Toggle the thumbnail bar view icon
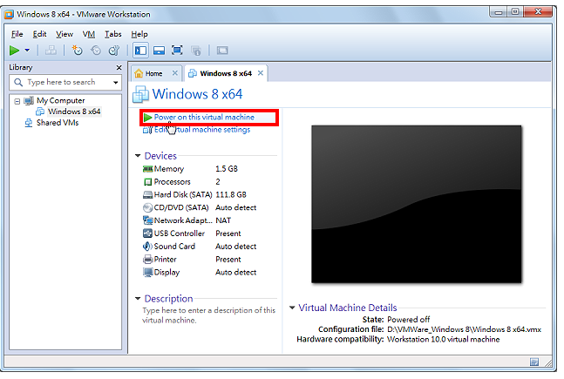 pyautogui.click(x=159, y=51)
